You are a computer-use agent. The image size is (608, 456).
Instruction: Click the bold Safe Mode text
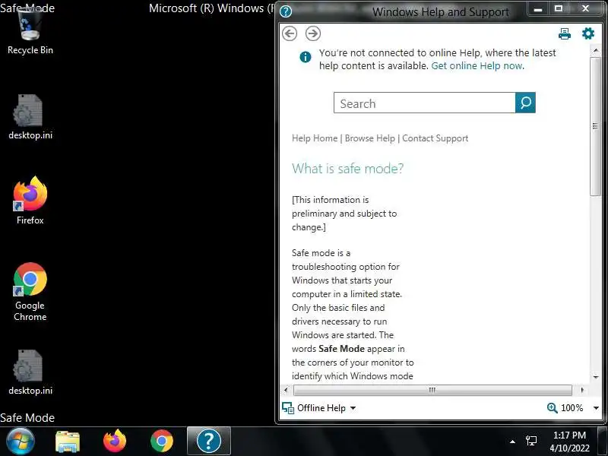(x=341, y=349)
